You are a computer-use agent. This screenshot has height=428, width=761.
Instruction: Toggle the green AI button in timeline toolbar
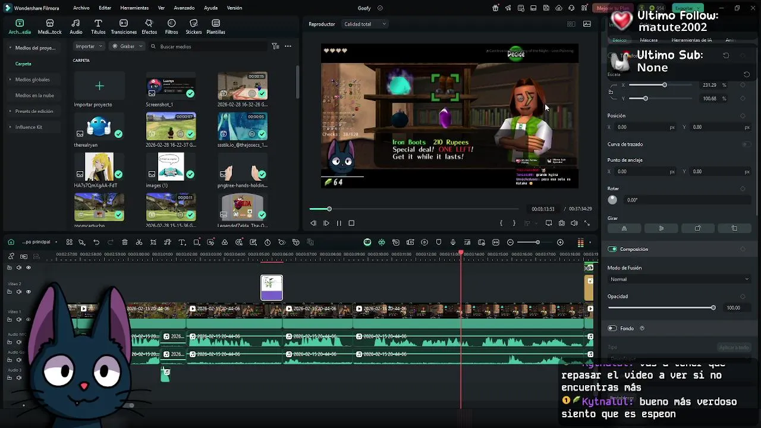[x=367, y=243]
